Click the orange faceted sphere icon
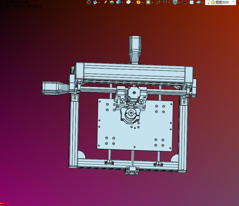239x206 pixels. (x=138, y=2)
